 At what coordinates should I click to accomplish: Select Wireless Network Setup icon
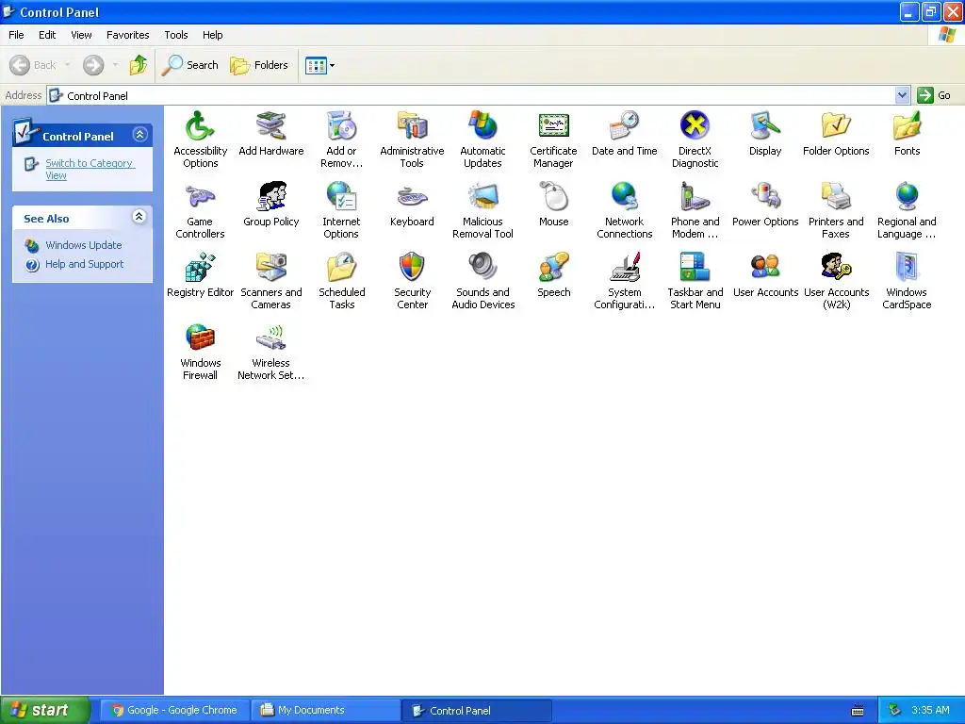tap(270, 339)
